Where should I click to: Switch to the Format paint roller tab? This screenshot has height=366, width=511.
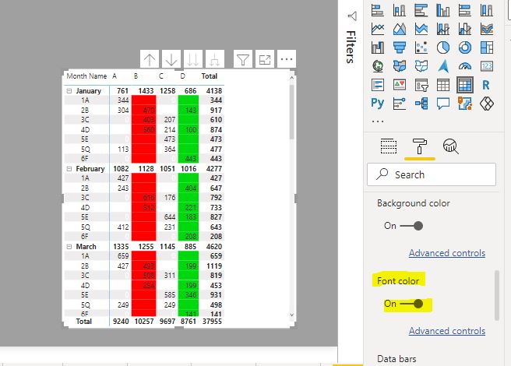(420, 146)
